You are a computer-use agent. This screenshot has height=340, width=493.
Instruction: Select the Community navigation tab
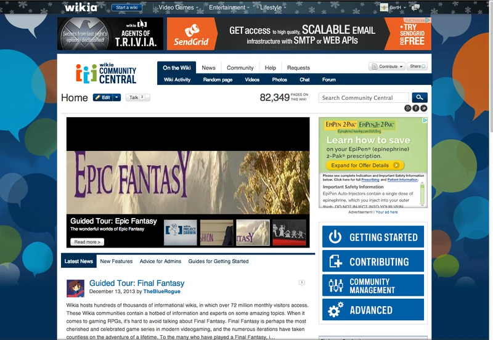(240, 68)
